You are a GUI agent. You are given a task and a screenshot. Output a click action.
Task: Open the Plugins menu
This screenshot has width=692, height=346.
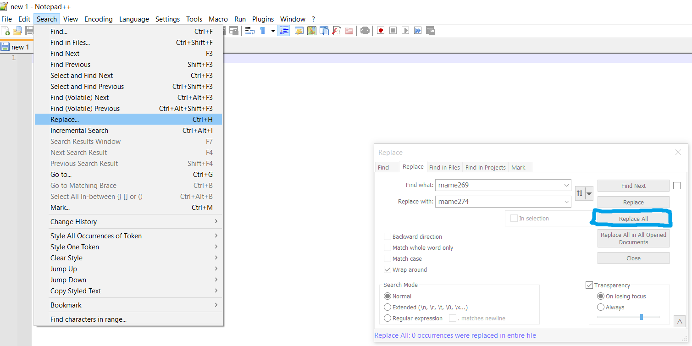coord(263,19)
